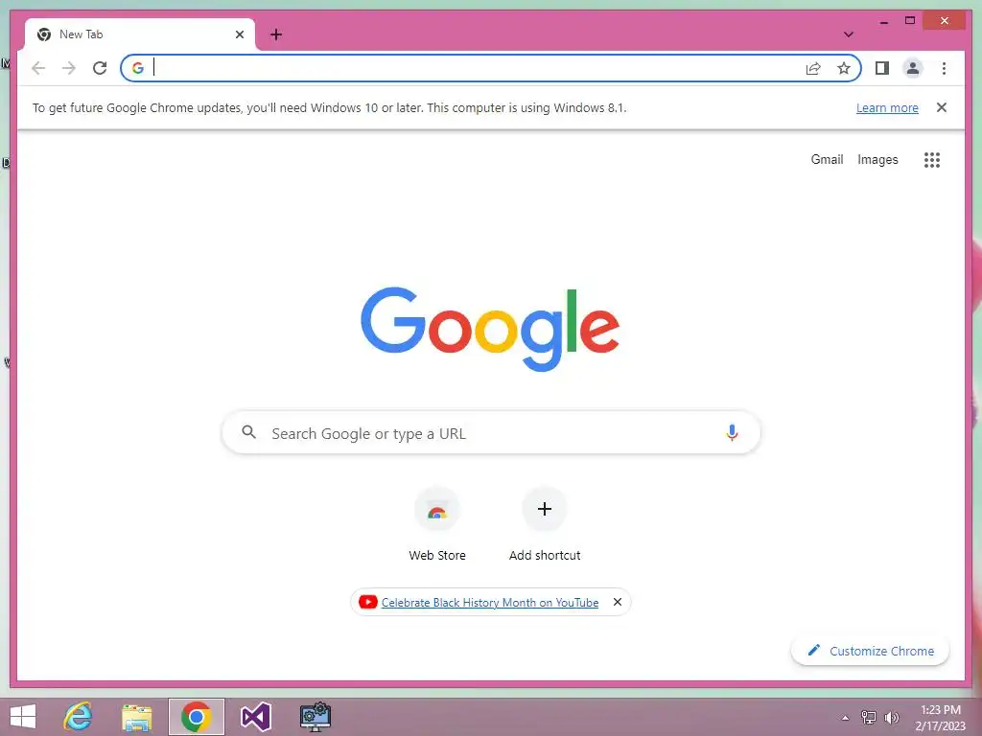
Task: Click the Google icon in address bar
Action: (x=138, y=68)
